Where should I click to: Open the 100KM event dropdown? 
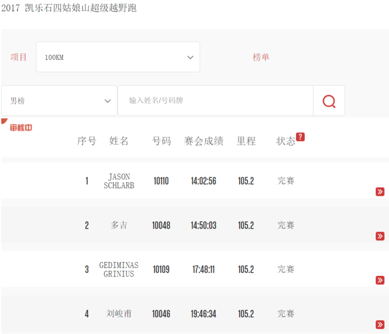coord(117,57)
